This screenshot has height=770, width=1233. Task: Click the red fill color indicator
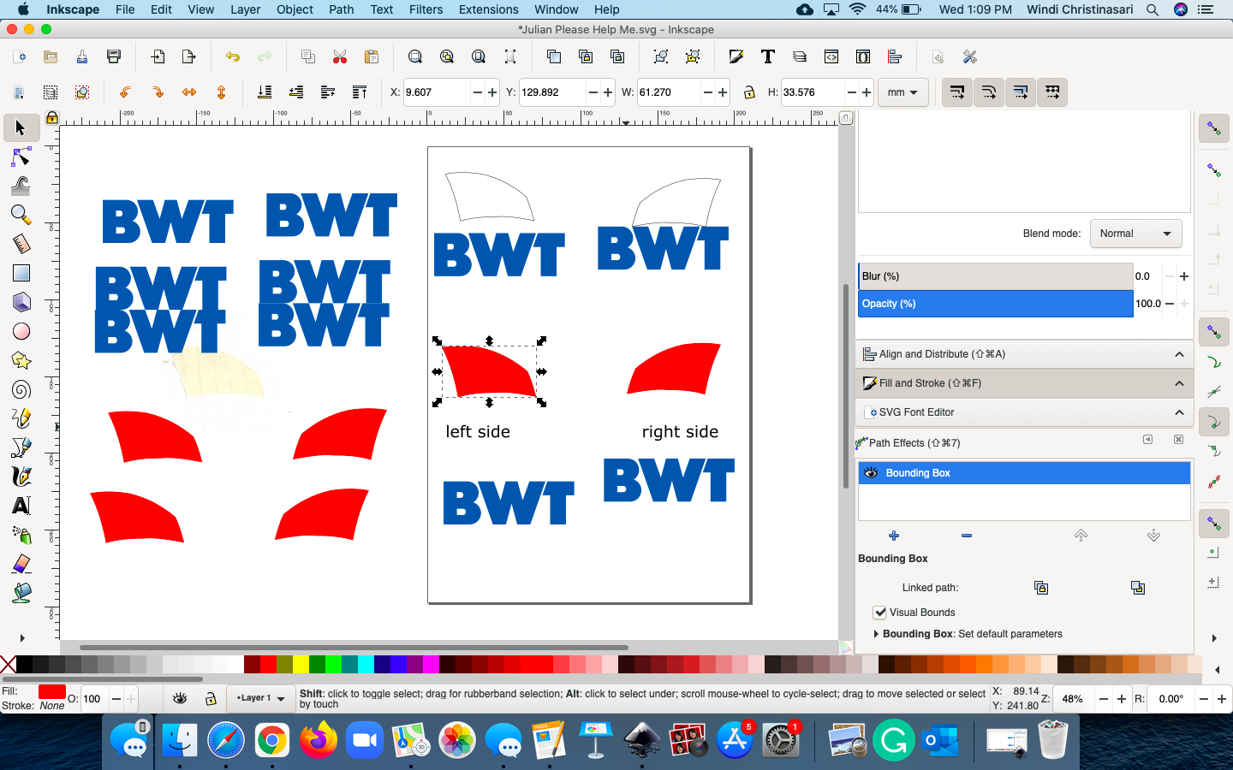pos(51,691)
